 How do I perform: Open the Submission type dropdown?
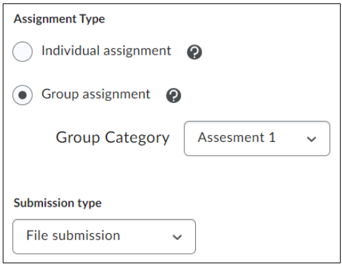tap(104, 237)
